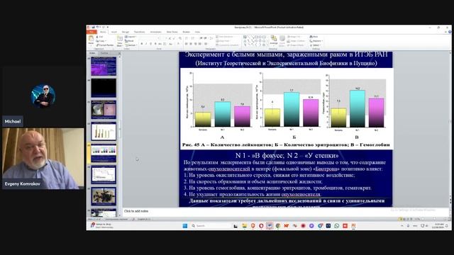
Task: Open the Brave browser taskbar icon
Action: [253, 226]
